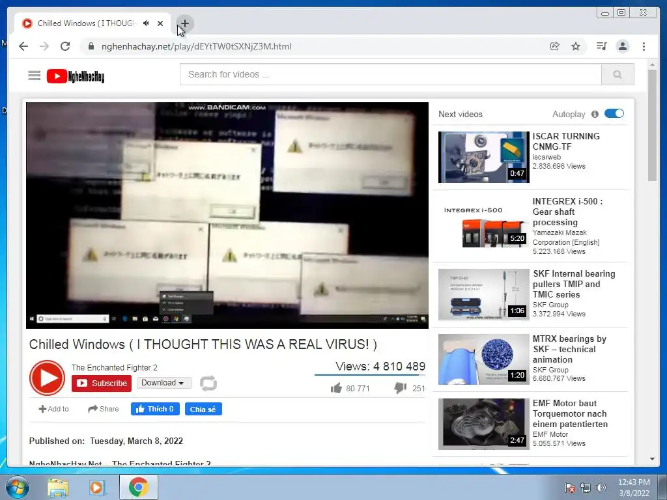Click the page scrollbar up arrow

(x=653, y=64)
